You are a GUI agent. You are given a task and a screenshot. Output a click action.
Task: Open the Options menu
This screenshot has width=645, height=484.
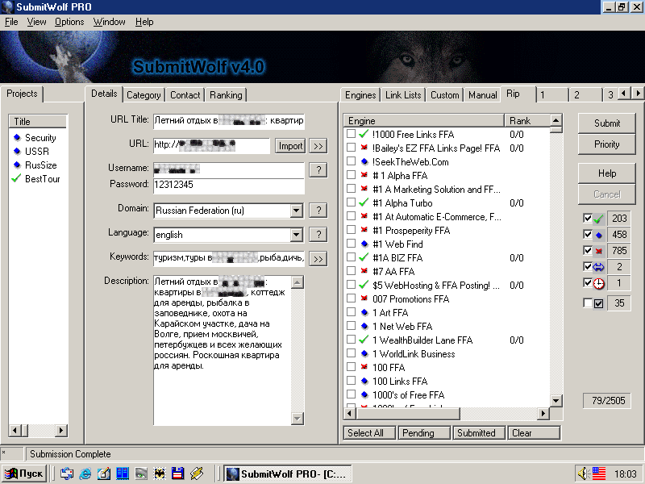click(x=69, y=22)
